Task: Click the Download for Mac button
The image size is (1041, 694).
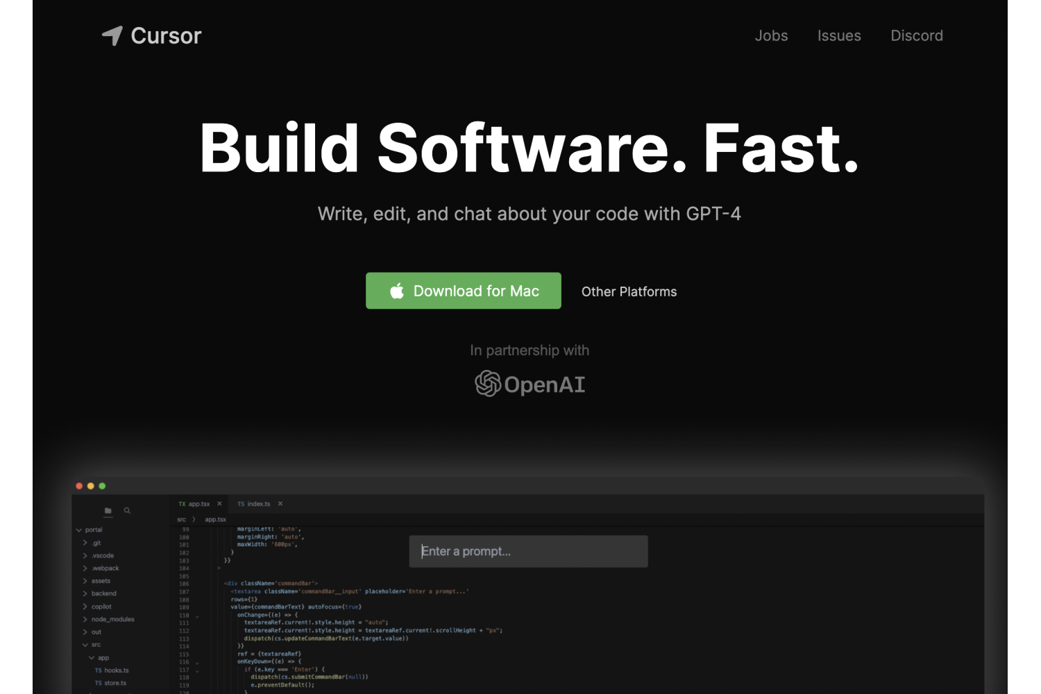Action: pos(464,291)
